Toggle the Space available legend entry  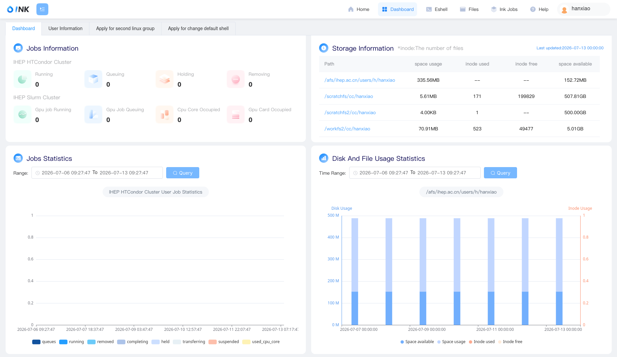417,342
